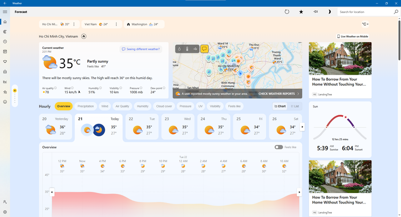Select the Visibility hourly tab
Image resolution: width=401 pixels, height=217 pixels.
(215, 106)
